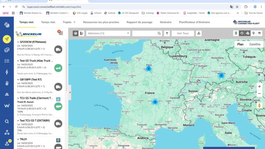Open the Paris vehicle cluster marker
Screen dimensions: 265x149
coord(149,69)
